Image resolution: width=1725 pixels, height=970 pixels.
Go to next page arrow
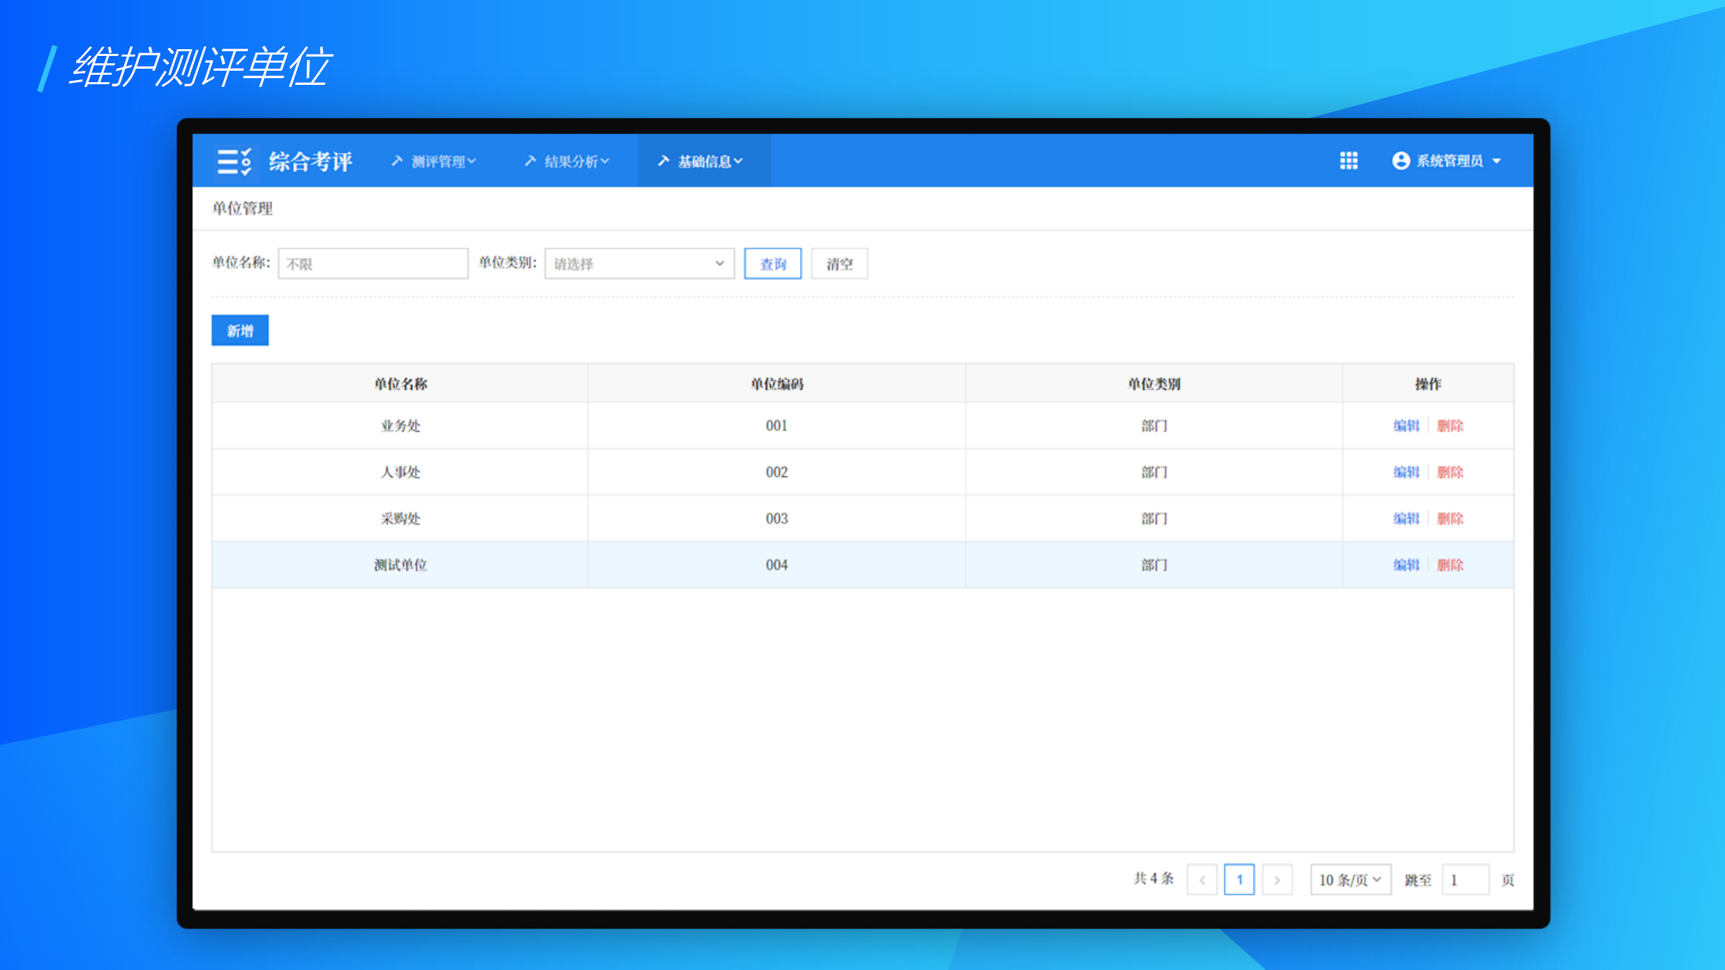point(1277,880)
